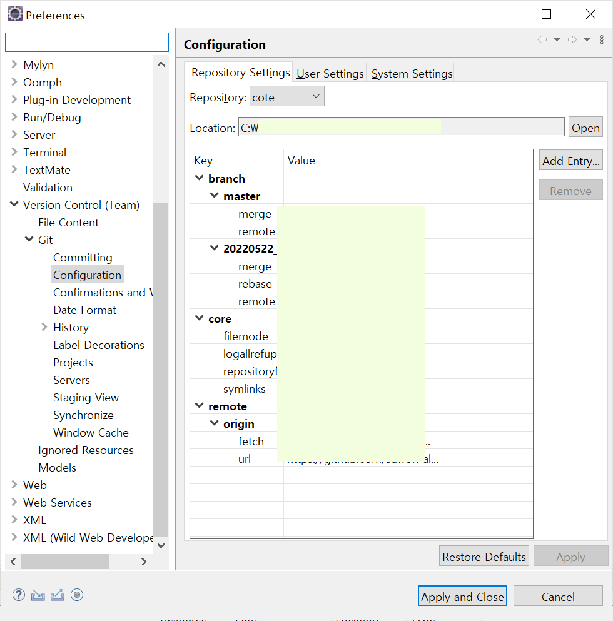Click the Add Entry... button
The height and width of the screenshot is (621, 613).
click(570, 161)
